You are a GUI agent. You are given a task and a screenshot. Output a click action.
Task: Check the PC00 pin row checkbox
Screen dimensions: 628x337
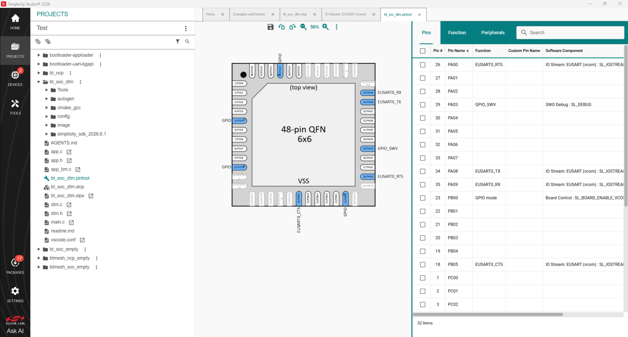[423, 278]
